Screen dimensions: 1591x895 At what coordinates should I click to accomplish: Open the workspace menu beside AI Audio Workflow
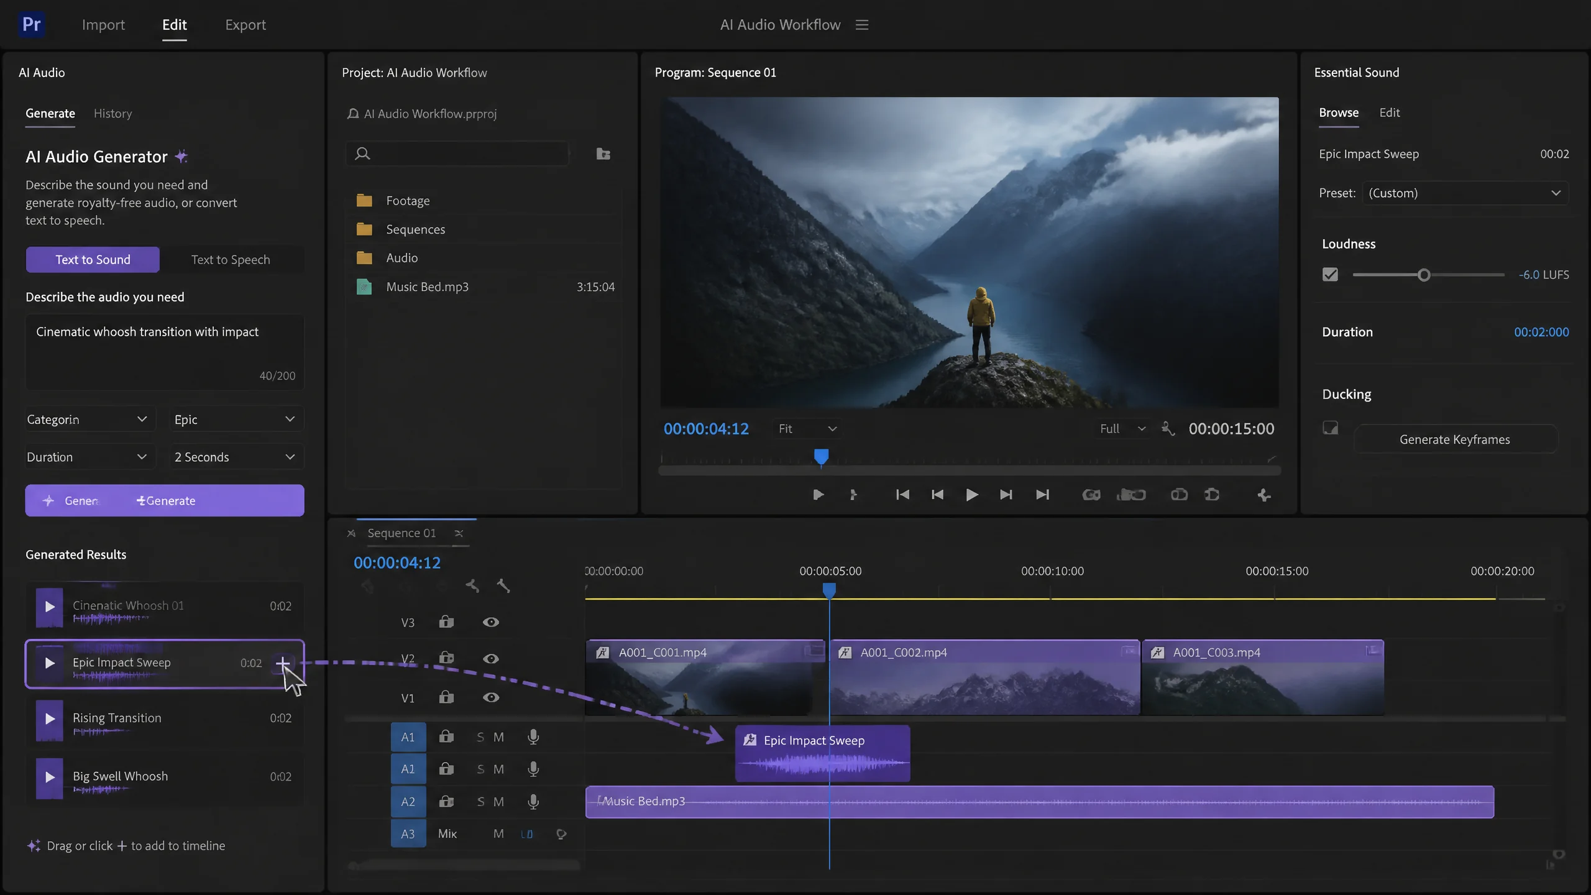pos(862,25)
